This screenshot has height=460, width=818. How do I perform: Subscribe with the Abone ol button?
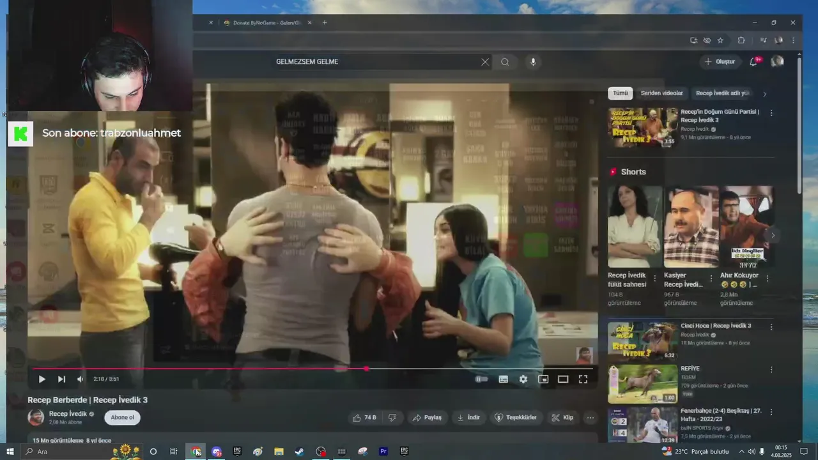pos(122,417)
